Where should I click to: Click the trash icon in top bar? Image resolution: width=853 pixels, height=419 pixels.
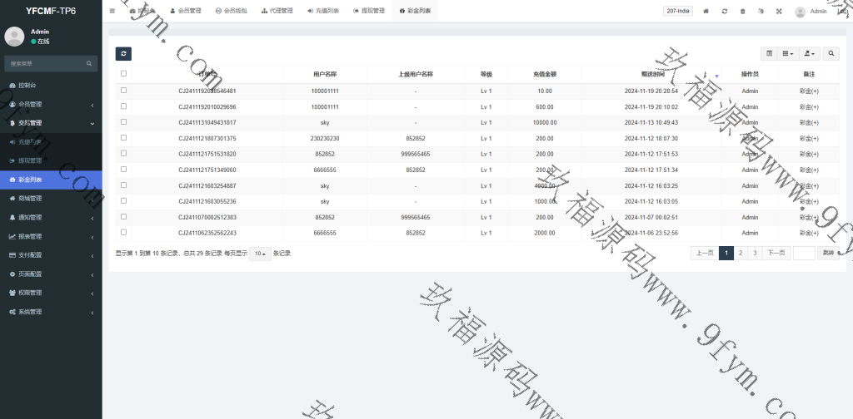pos(742,12)
